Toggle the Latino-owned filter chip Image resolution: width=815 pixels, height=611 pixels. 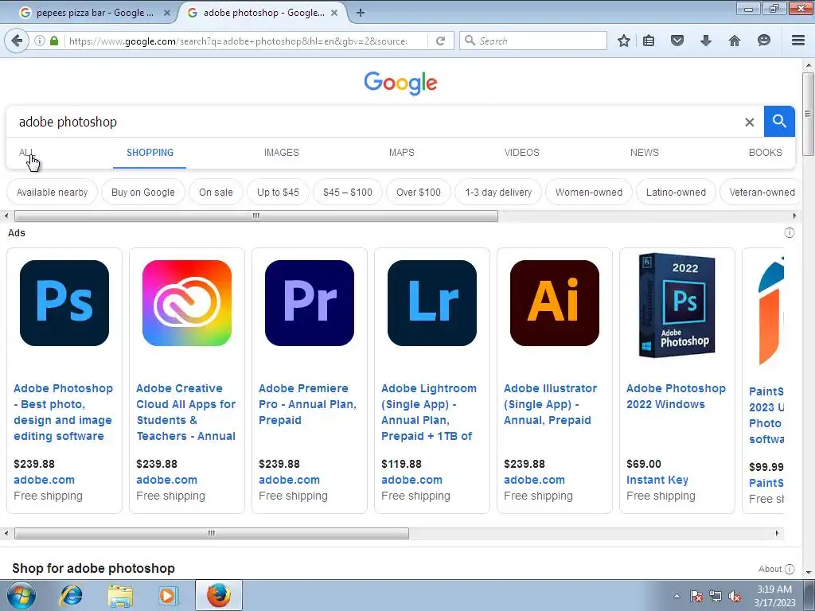676,193
